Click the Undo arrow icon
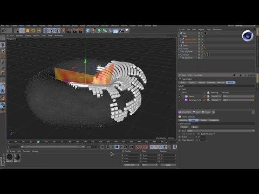259x194 pixels. coord(4,31)
